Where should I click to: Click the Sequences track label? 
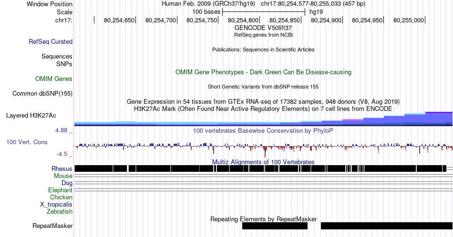tap(57, 56)
